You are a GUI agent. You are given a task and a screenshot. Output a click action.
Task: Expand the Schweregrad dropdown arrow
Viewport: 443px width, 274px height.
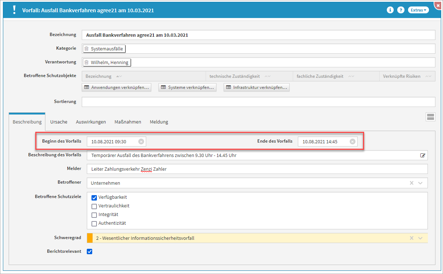pos(420,238)
